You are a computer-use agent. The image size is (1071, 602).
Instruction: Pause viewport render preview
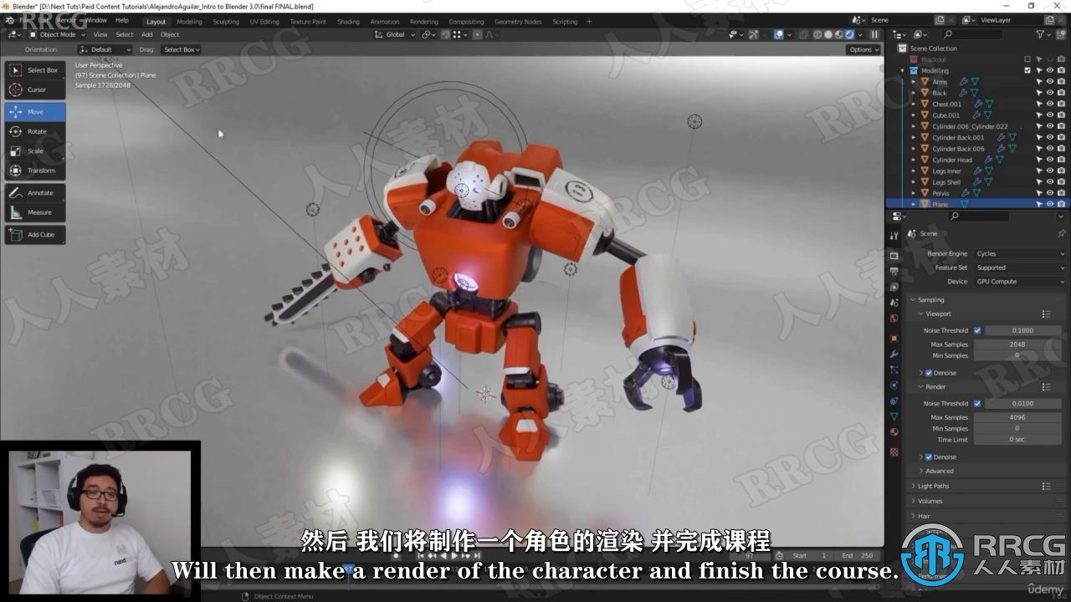pos(874,34)
